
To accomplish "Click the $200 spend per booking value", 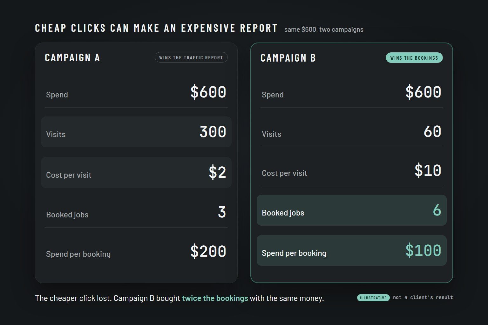I will 208,251.
